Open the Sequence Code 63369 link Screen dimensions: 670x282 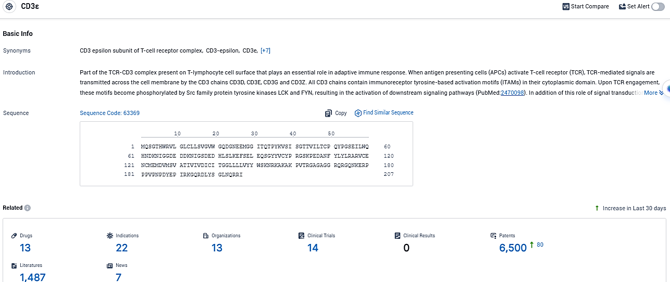[109, 113]
